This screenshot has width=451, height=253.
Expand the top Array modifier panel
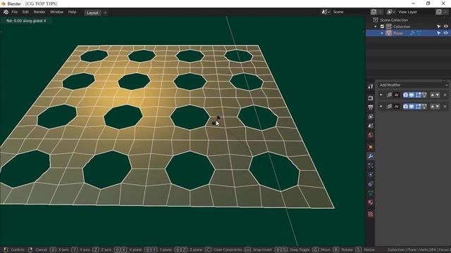click(x=381, y=95)
